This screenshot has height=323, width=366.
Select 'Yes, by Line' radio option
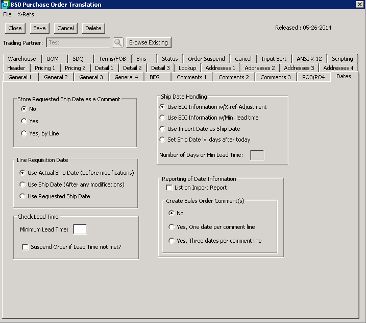coord(23,133)
